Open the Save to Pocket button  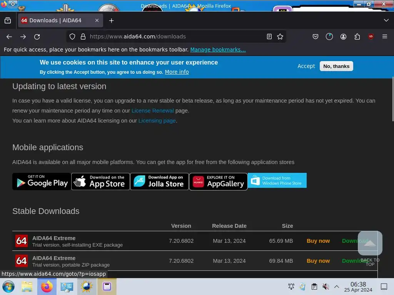pyautogui.click(x=316, y=36)
